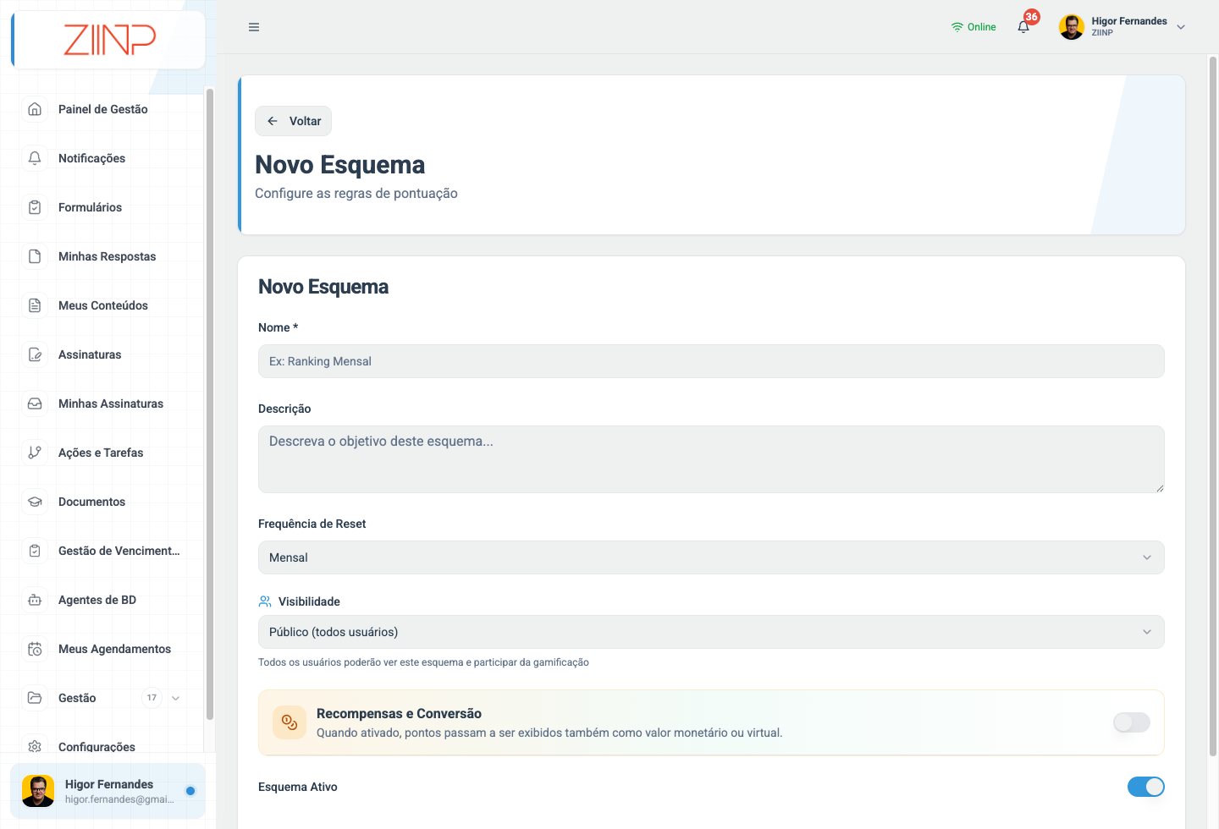Open the Higor Fernandes user menu chevron
The height and width of the screenshot is (829, 1219).
pyautogui.click(x=1181, y=27)
